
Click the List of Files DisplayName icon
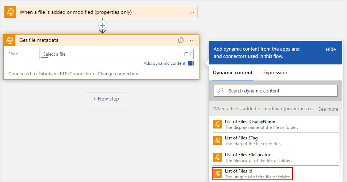pos(218,124)
